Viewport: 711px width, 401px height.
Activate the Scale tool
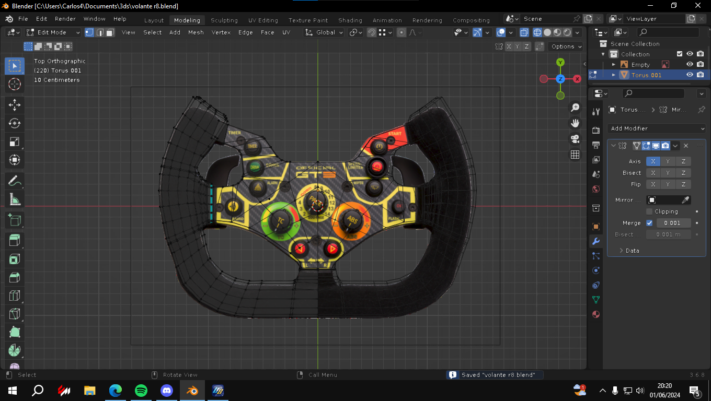[x=15, y=141]
